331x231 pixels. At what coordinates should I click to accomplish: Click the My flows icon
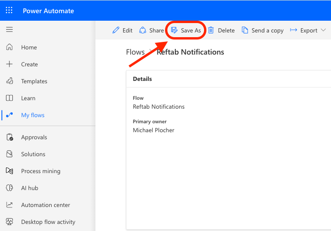tap(9, 115)
